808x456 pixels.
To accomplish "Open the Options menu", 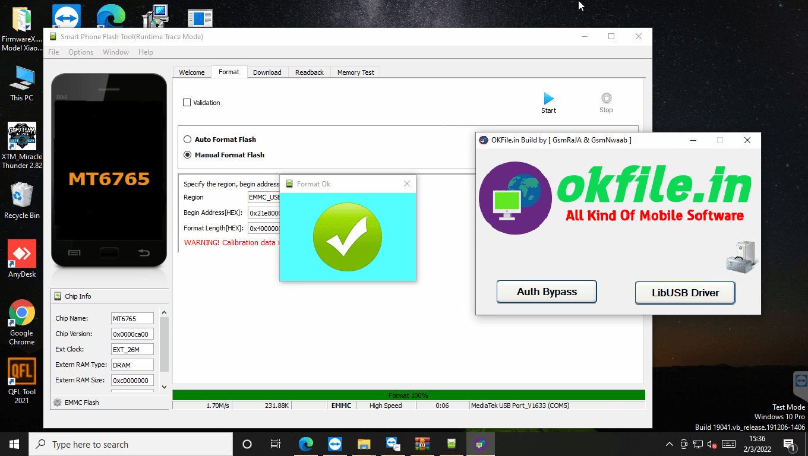I will click(81, 52).
